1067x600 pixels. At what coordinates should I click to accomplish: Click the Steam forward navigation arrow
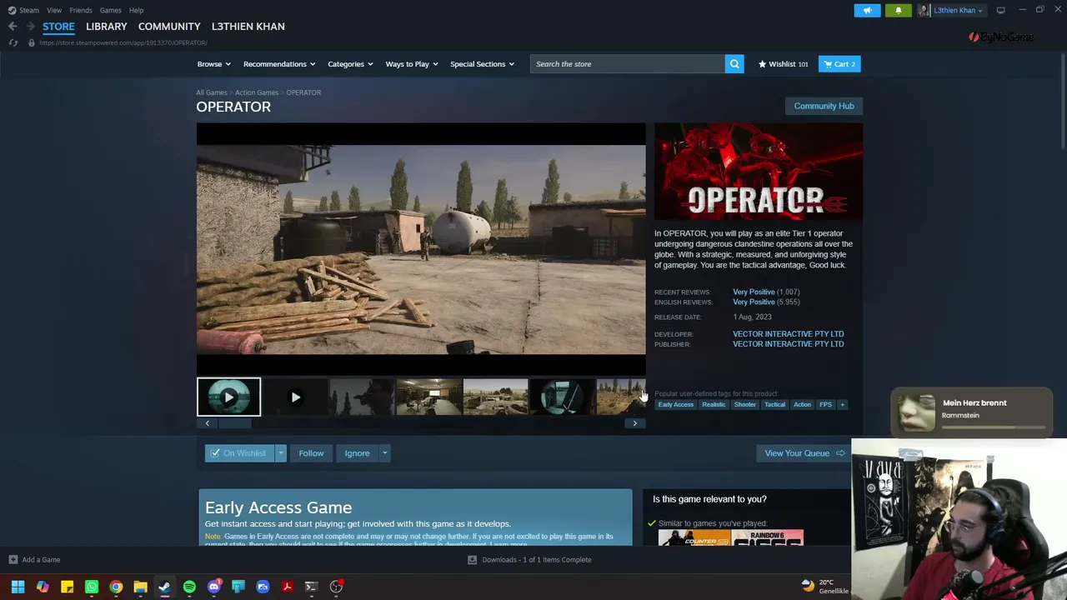[30, 27]
